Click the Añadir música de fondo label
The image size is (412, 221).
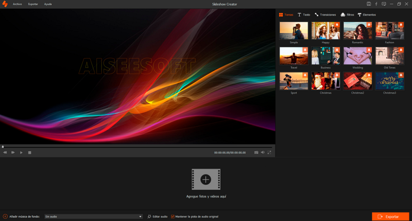pyautogui.click(x=24, y=216)
